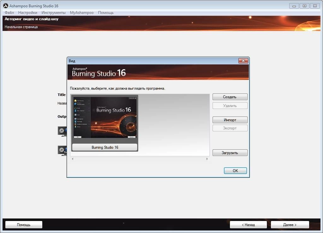Viewport: 323px width, 233px height.
Task: Open the Помощь menu in menu bar
Action: 106,13
